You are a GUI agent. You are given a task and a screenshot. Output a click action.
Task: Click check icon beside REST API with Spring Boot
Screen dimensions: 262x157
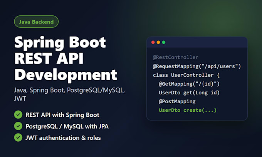click(x=18, y=115)
